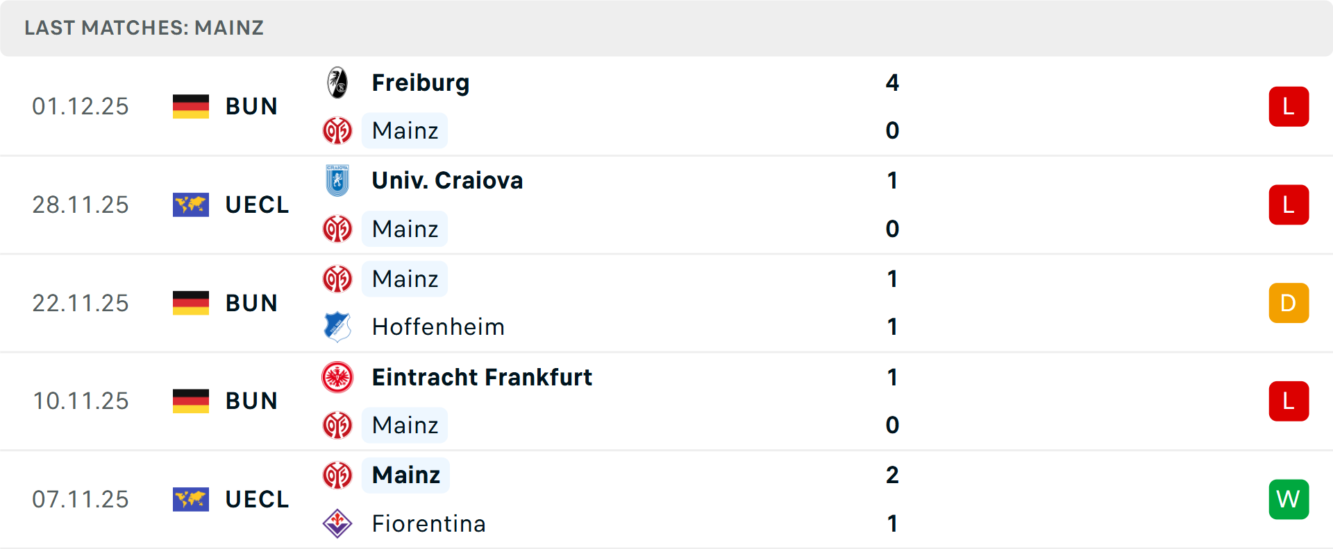Toggle the L result badge for Freiburg match
The width and height of the screenshot is (1333, 549).
pyautogui.click(x=1289, y=106)
